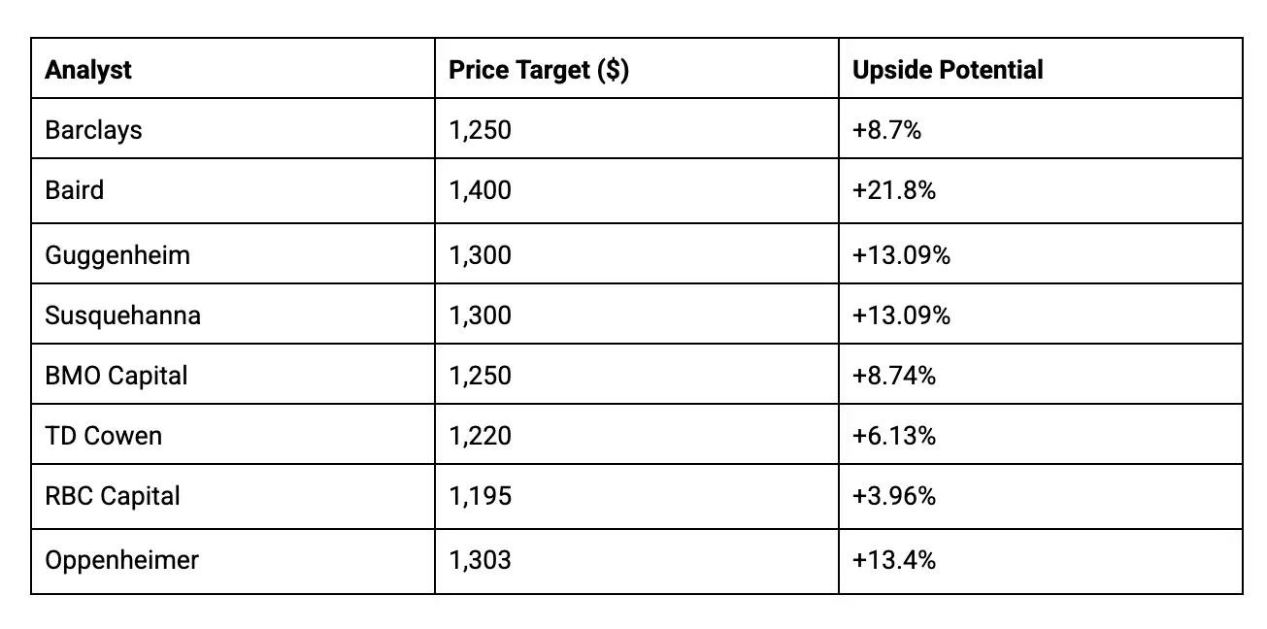Click the Analyst column header
The height and width of the screenshot is (629, 1267).
point(88,70)
